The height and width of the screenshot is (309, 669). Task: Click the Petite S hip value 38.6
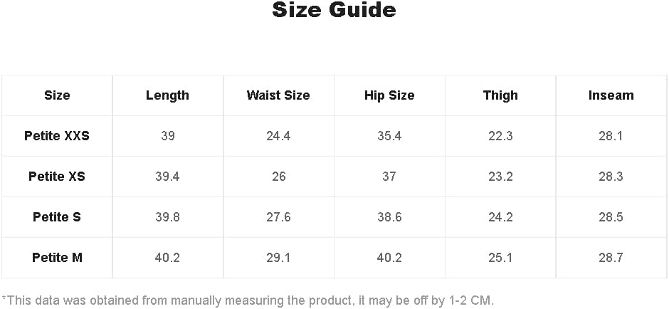point(389,217)
